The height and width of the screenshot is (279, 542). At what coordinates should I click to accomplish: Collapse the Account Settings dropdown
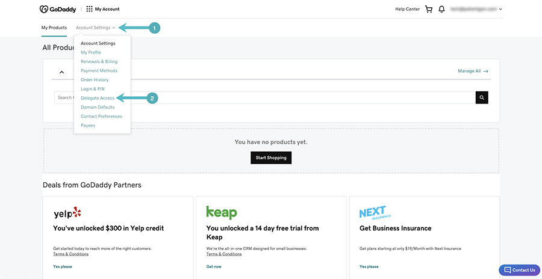pos(95,28)
